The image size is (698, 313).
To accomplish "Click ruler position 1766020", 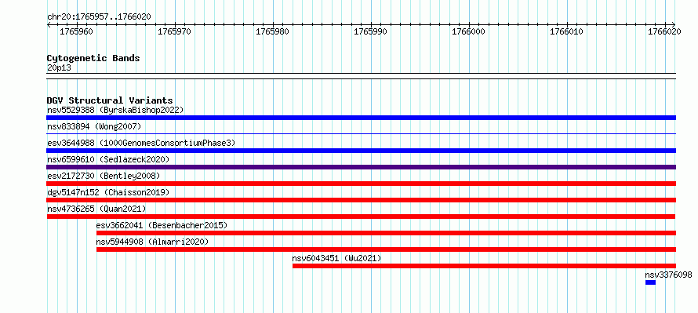I will tap(664, 31).
